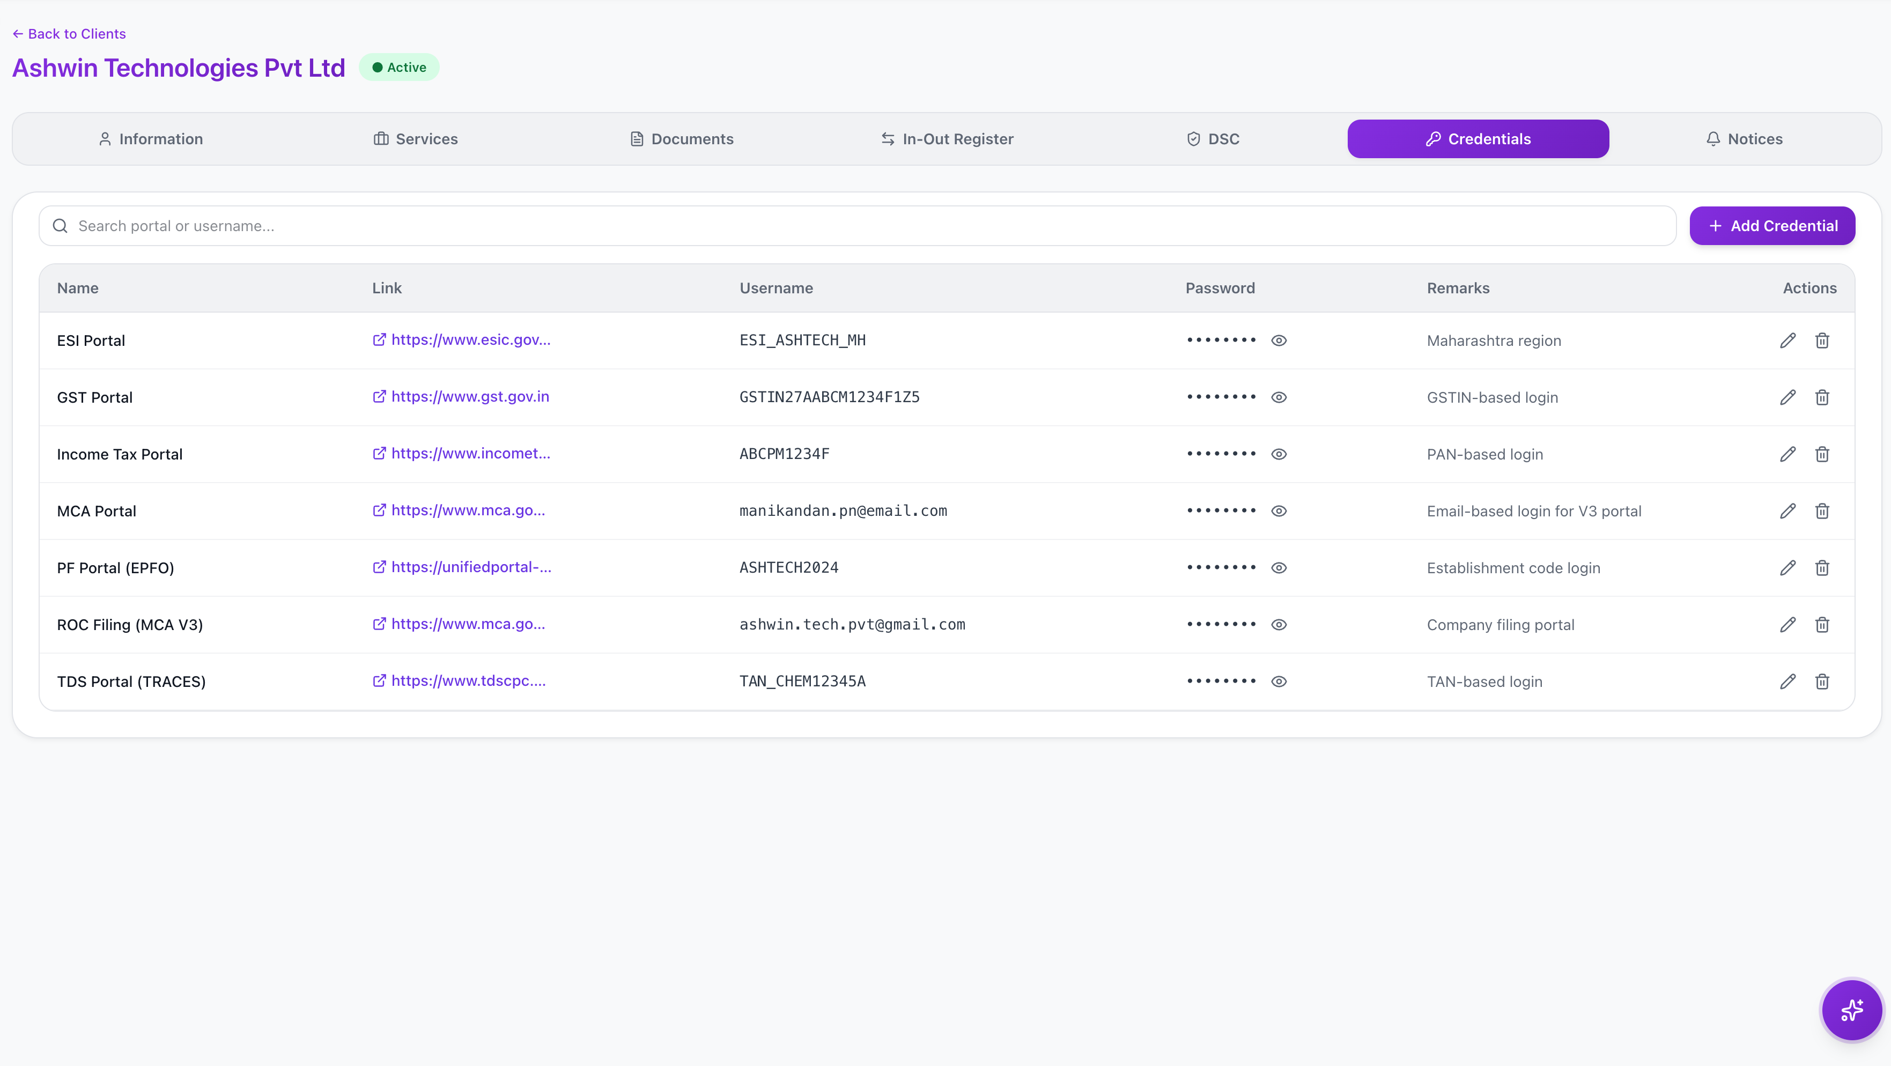Edit the PF Portal (EPFO) credential
The image size is (1891, 1066).
1787,568
